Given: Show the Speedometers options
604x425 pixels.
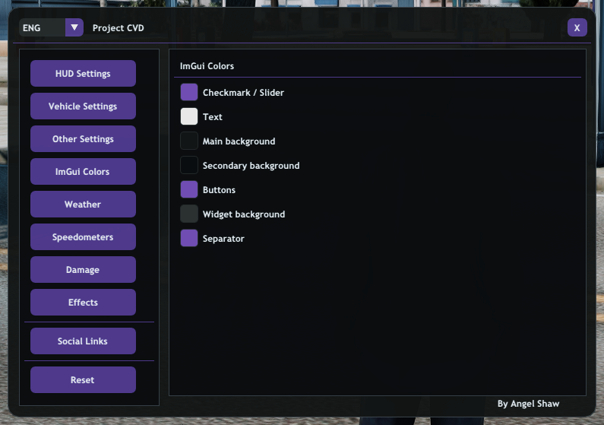Looking at the screenshot, I should click(83, 237).
